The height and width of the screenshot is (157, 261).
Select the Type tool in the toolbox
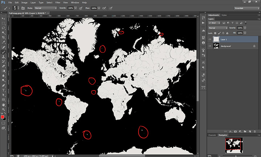(3, 90)
